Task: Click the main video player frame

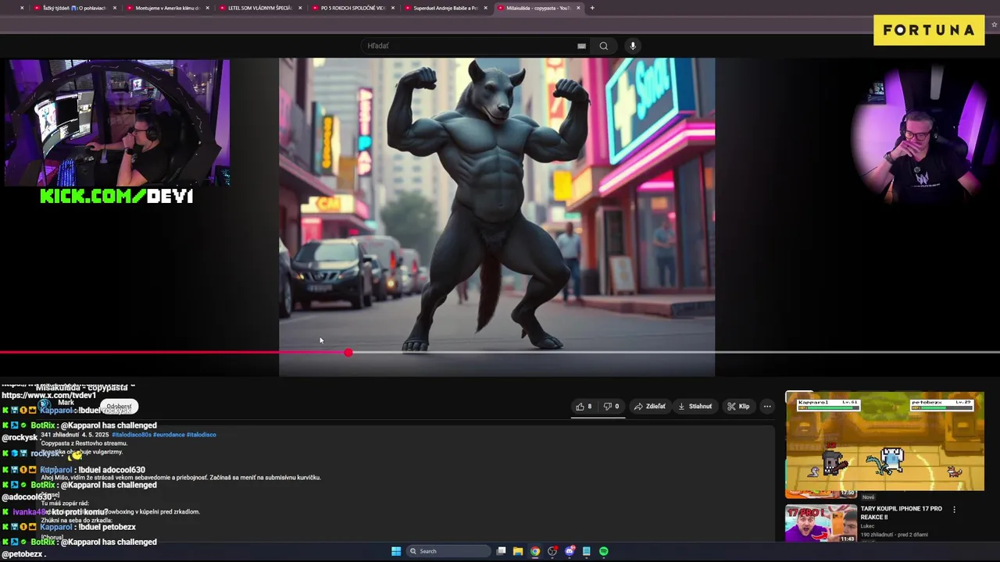Action: click(x=497, y=217)
